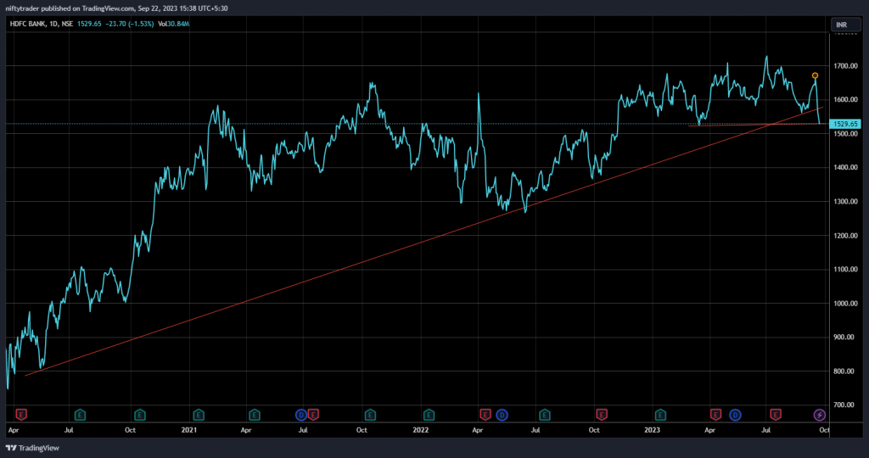The image size is (869, 458).
Task: Open the green earnings marker above the 2021 label
Action: (199, 414)
